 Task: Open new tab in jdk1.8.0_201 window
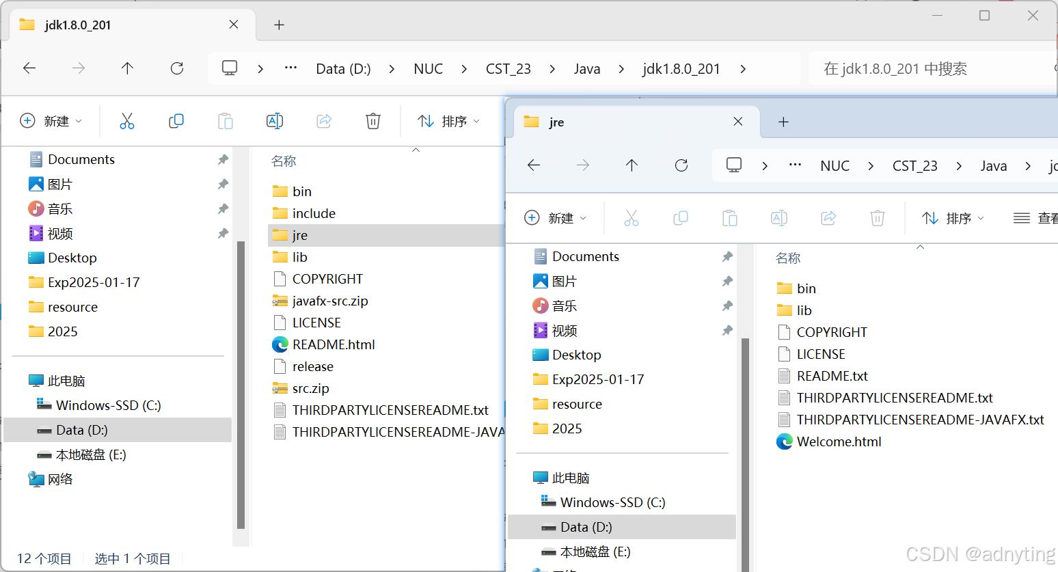coord(279,25)
